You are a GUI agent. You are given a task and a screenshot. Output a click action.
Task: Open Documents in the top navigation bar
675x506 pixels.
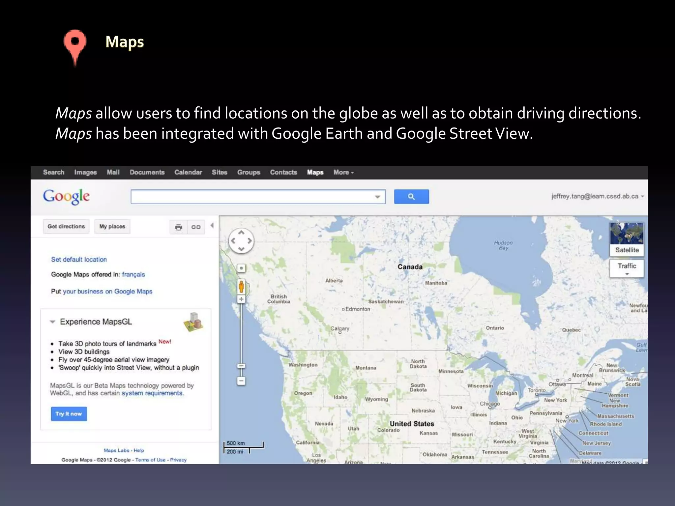147,172
